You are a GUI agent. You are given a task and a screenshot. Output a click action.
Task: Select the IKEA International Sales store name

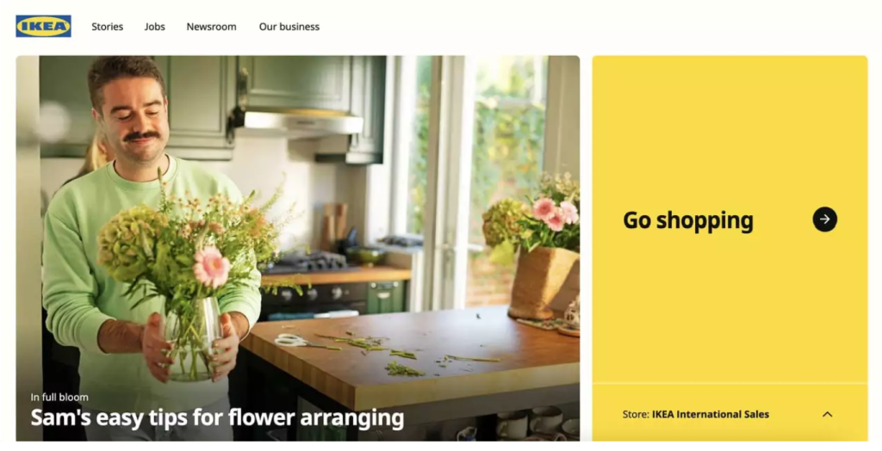click(x=711, y=415)
